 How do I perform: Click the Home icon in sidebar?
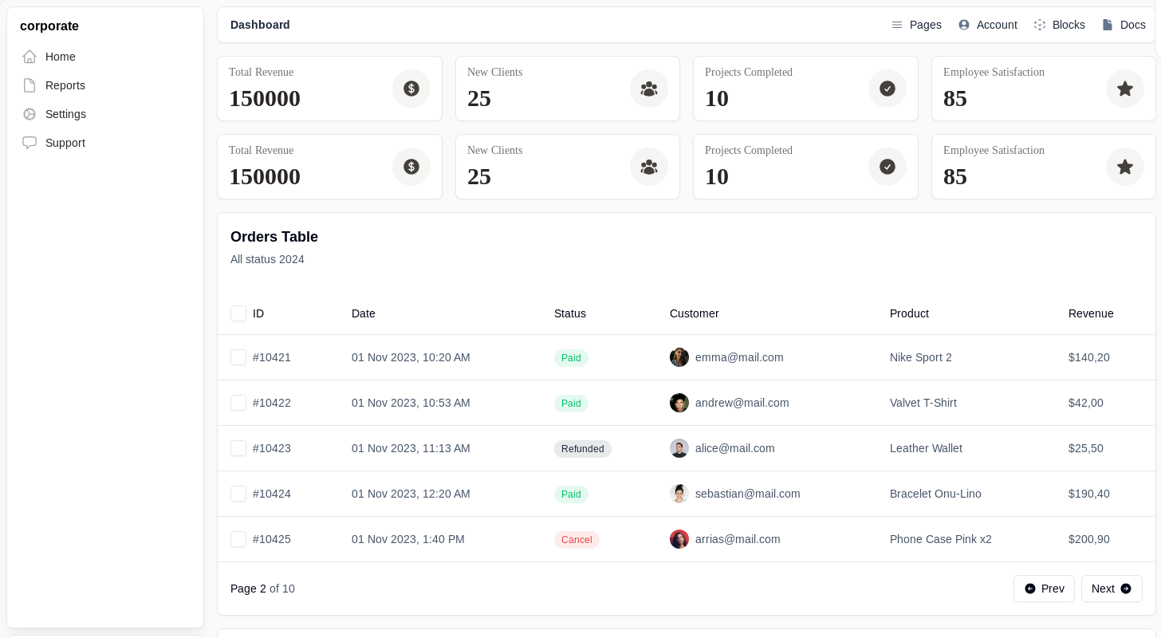pos(30,57)
